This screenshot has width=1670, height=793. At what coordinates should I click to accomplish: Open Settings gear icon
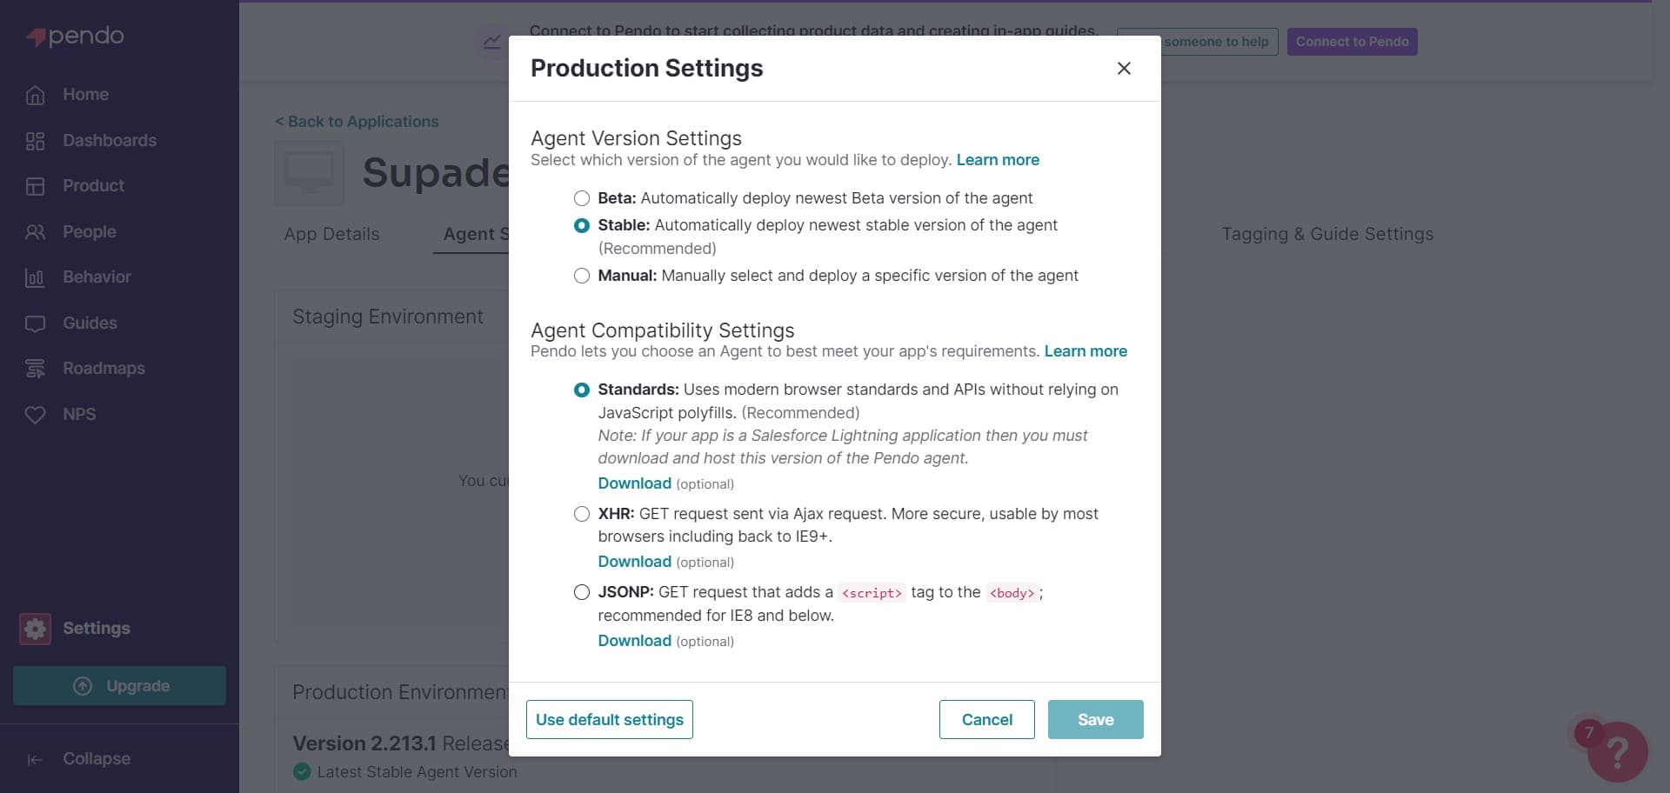pyautogui.click(x=36, y=629)
